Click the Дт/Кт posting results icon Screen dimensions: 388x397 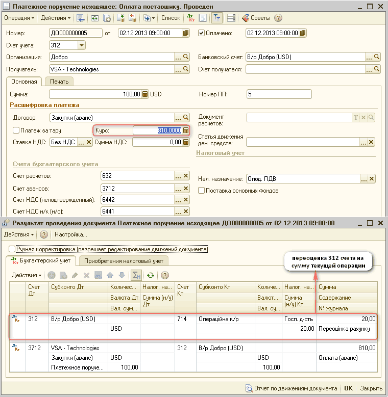click(191, 18)
